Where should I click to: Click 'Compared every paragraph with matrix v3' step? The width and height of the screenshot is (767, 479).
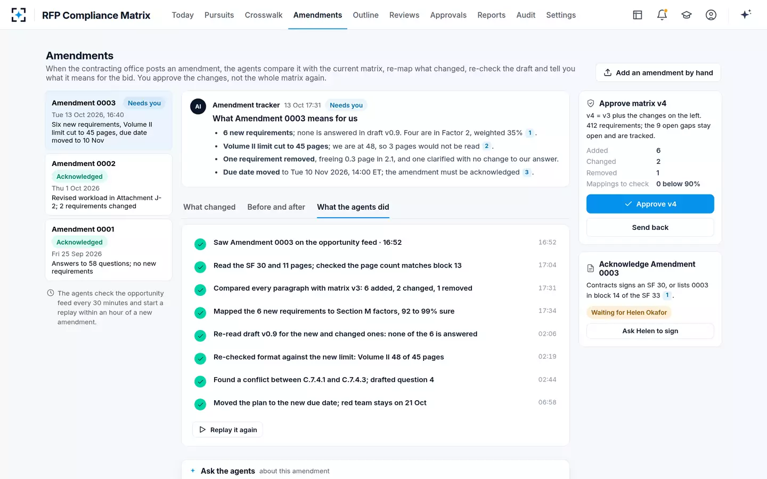376,288
